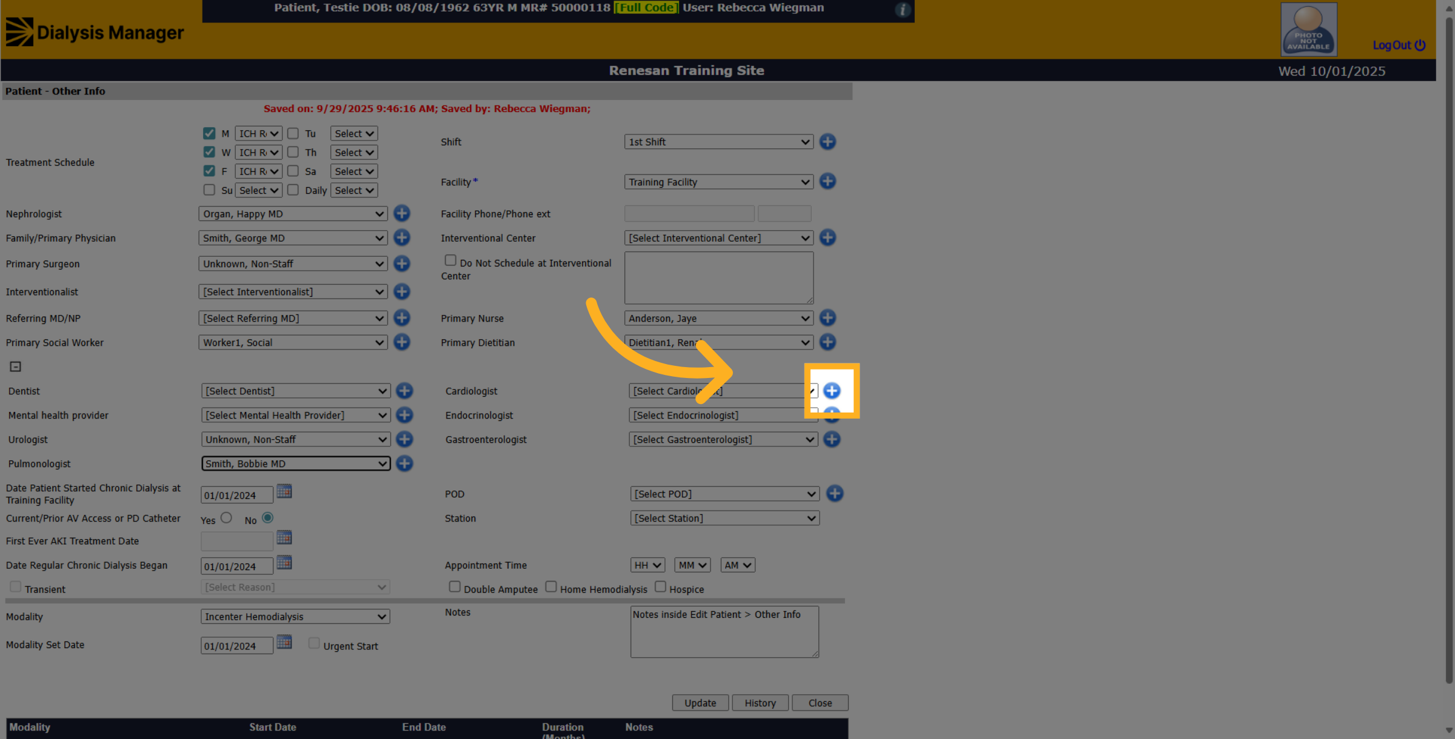Click the plus icon next to Nephrologist

pos(401,213)
